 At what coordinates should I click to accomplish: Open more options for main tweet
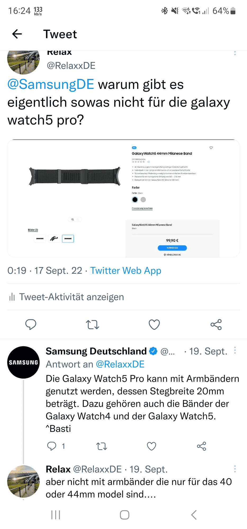[x=235, y=53]
